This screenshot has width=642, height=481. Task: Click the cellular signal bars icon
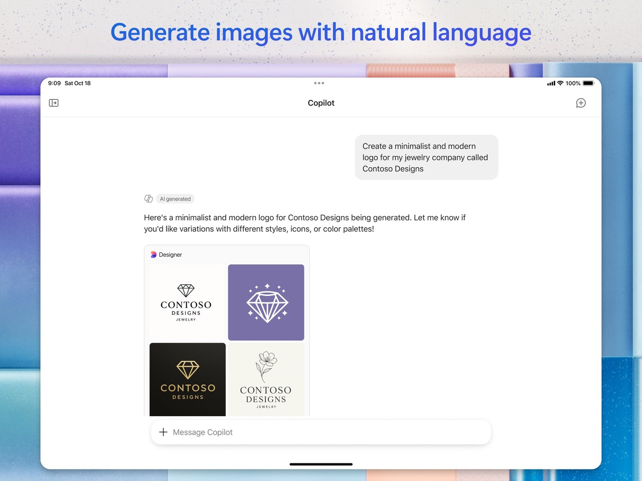(x=551, y=83)
